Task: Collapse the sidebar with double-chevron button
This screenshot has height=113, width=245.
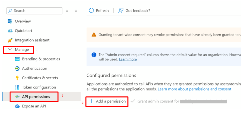Action: (76, 11)
